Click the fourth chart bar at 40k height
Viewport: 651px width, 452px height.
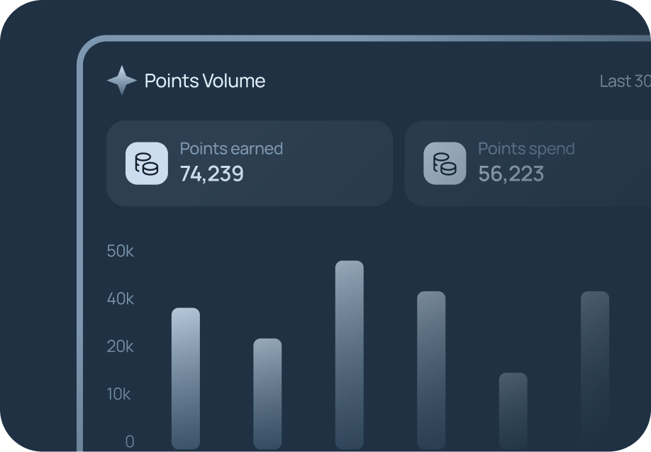(x=431, y=370)
